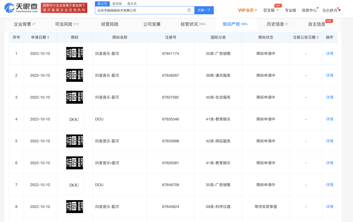Click the TianYanCha logo

(21, 8)
